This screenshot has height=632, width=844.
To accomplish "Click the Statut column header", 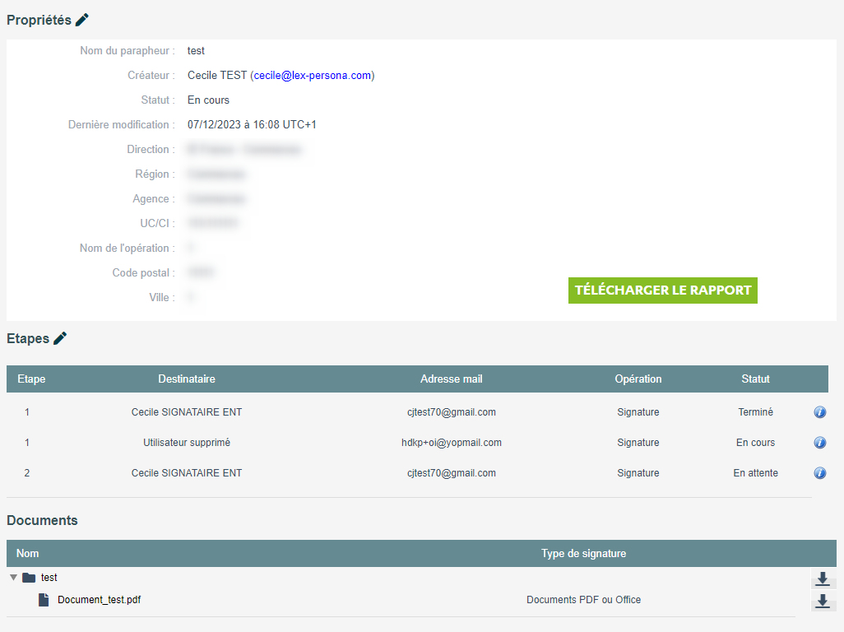I will [x=755, y=379].
